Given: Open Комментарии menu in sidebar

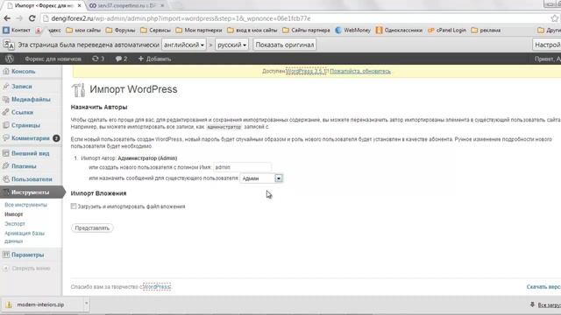Looking at the screenshot, I should coord(31,138).
